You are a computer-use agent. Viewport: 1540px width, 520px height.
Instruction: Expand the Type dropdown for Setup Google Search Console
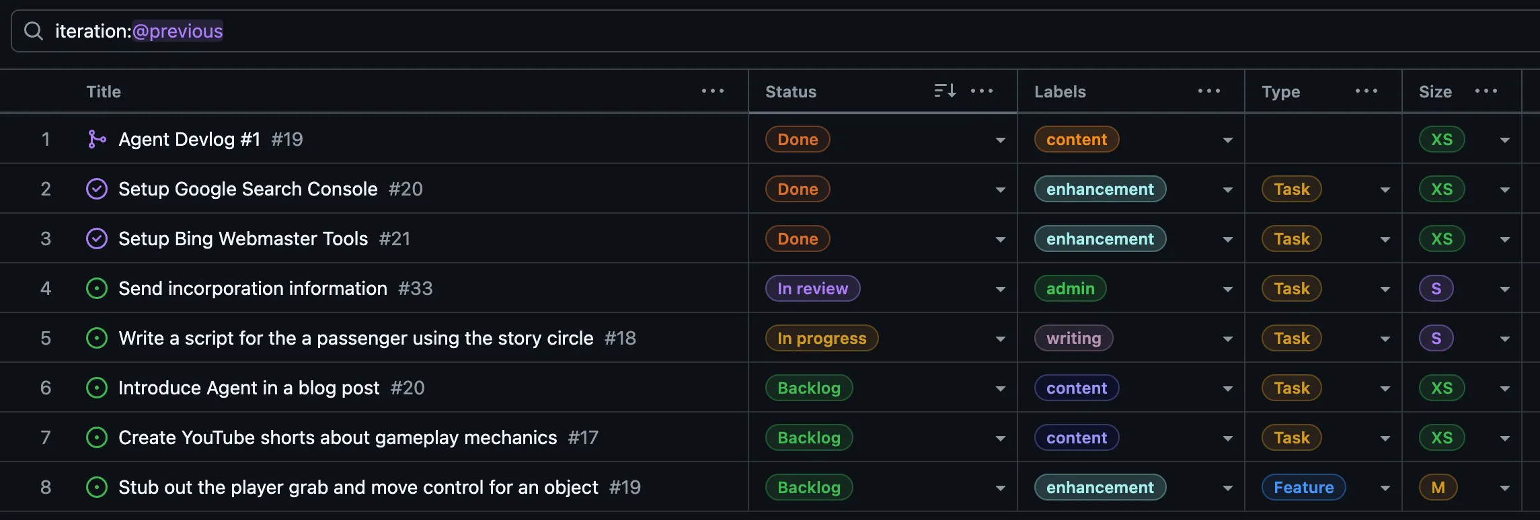point(1385,189)
